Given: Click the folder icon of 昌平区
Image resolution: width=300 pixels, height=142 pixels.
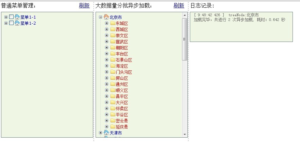Looking at the screenshot, I should tap(113, 96).
